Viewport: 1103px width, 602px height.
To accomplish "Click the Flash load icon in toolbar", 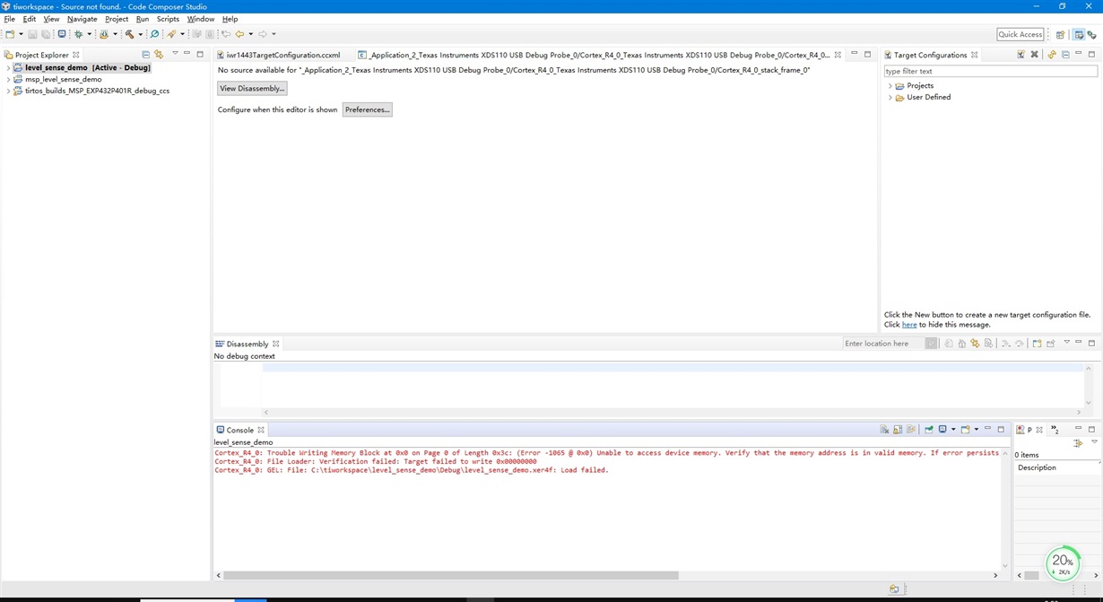I will (104, 34).
